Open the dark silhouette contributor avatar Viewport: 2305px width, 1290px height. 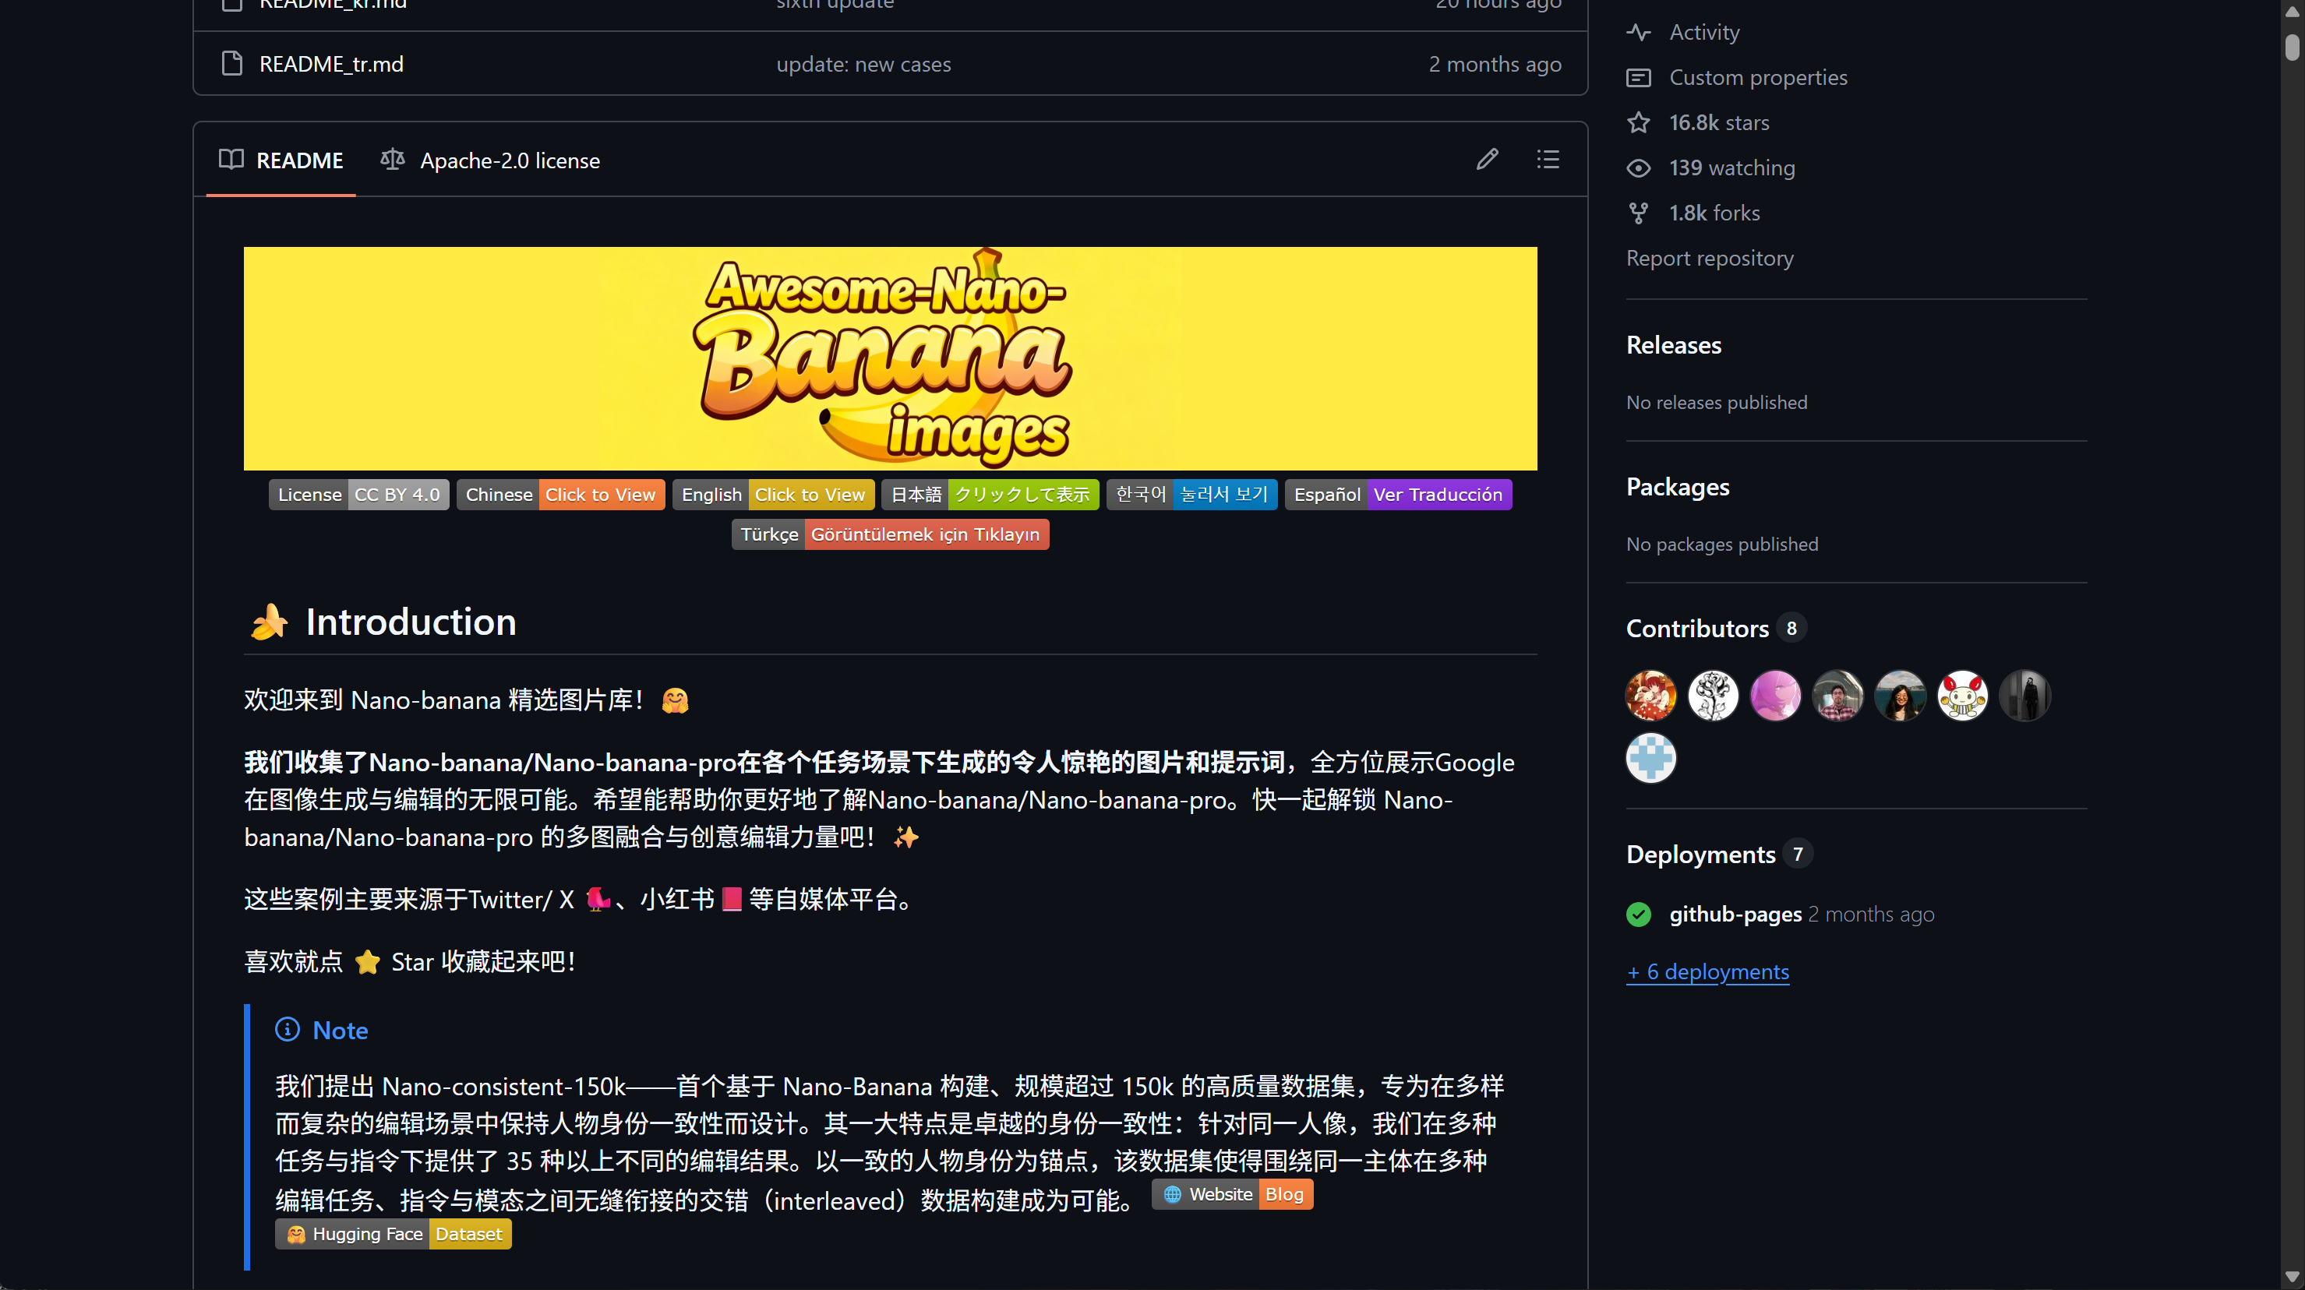click(x=2025, y=696)
